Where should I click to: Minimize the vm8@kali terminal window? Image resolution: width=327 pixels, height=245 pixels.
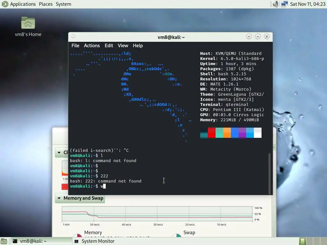coord(249,37)
